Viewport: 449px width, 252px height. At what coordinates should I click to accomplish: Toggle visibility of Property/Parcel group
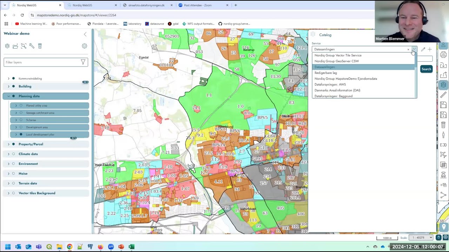13,144
